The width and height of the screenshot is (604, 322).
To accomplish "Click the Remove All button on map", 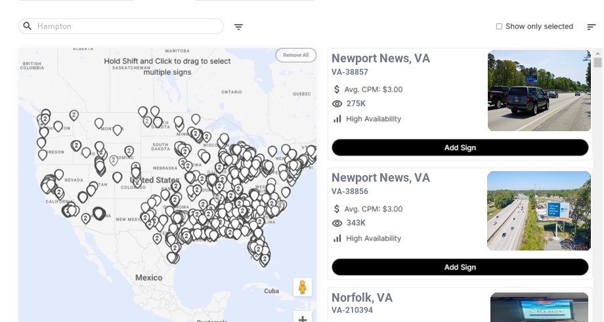I will (x=295, y=55).
